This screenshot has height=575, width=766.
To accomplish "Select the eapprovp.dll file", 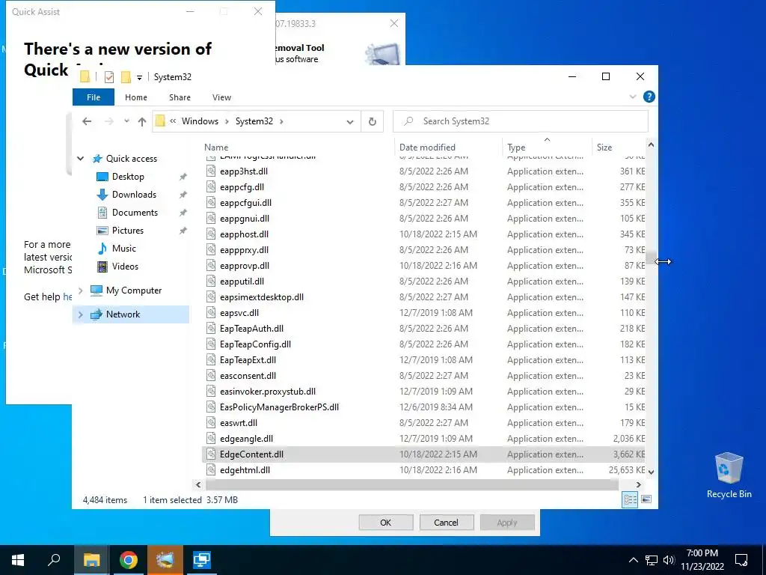I will (x=245, y=266).
